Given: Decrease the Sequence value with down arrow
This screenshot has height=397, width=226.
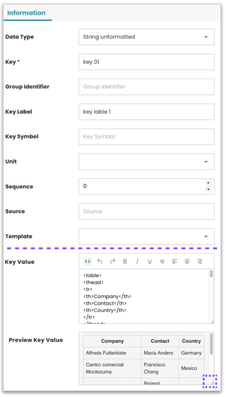Looking at the screenshot, I should point(208,189).
